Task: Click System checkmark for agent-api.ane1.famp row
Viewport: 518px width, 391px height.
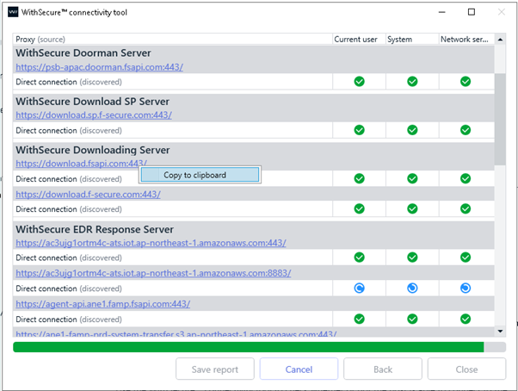Action: pyautogui.click(x=412, y=319)
